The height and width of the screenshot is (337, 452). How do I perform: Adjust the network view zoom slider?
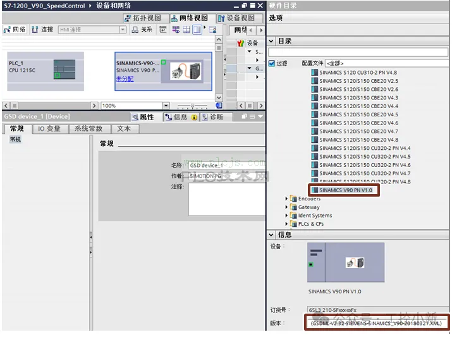coord(192,106)
